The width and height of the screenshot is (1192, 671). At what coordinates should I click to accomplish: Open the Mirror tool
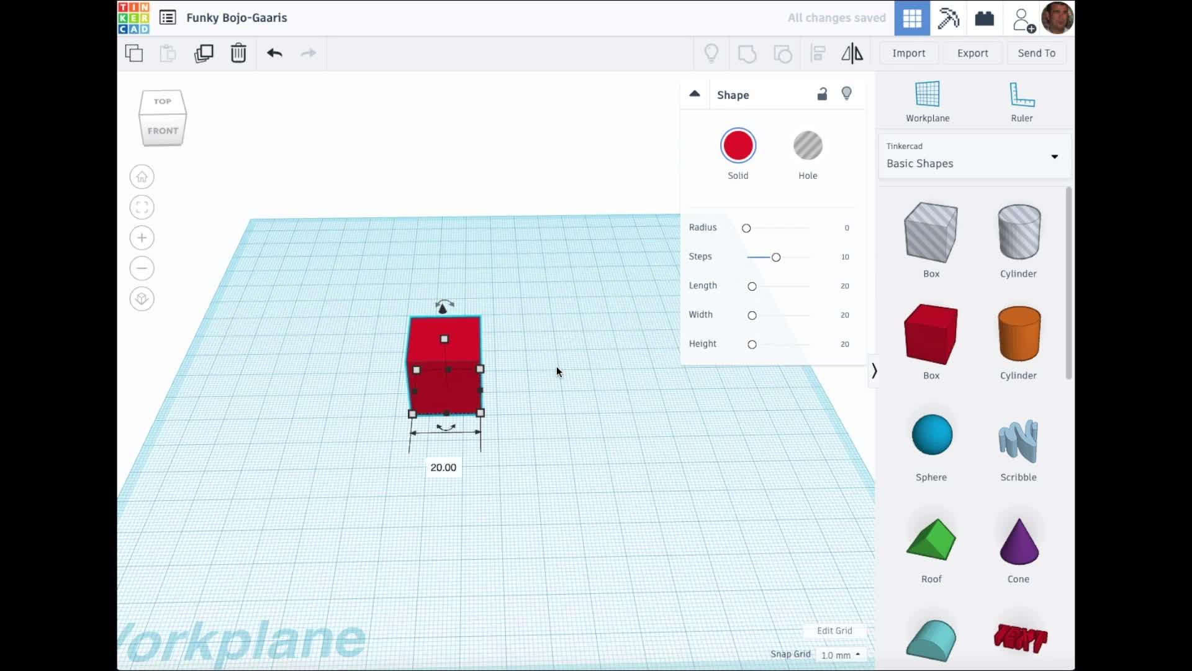click(852, 53)
